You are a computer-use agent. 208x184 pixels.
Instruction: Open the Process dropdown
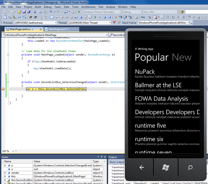tap(56, 23)
